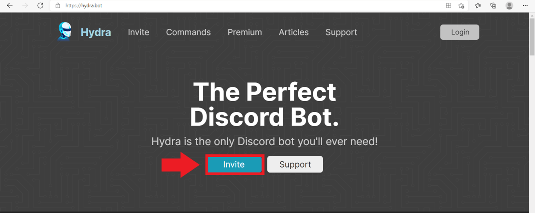Open the Commands navigation item
This screenshot has width=535, height=213.
(189, 32)
